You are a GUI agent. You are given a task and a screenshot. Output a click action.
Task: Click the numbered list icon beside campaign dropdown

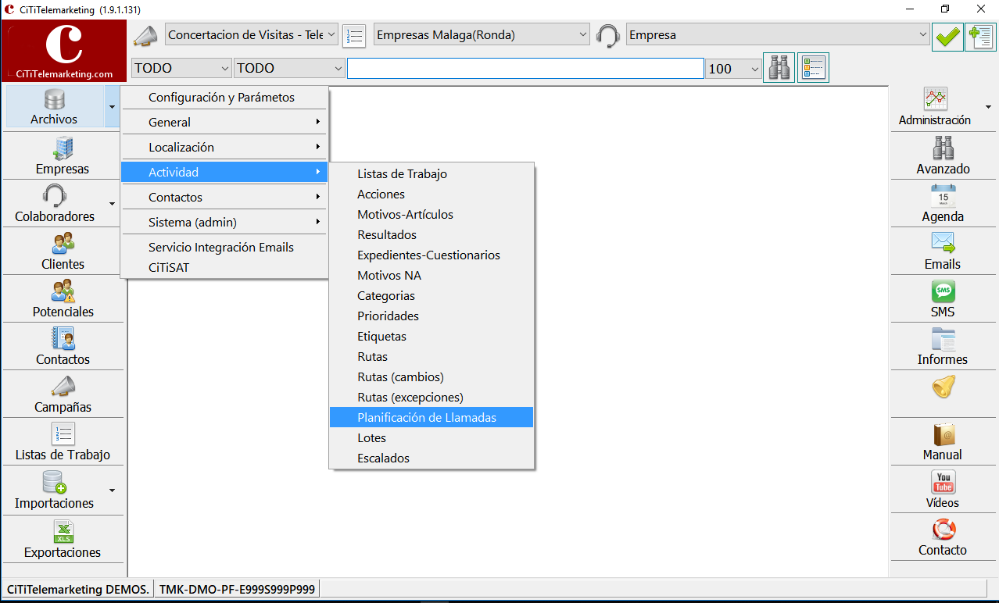pyautogui.click(x=354, y=35)
